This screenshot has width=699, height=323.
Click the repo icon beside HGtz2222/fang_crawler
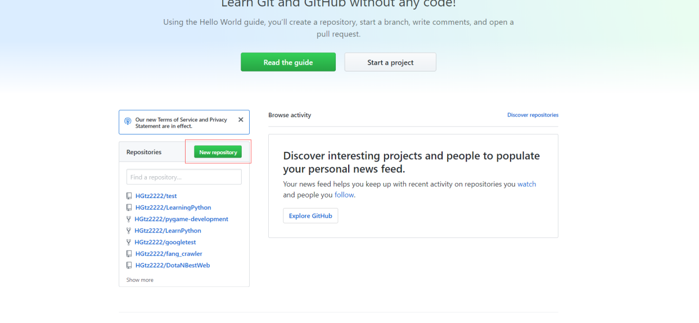pos(129,254)
